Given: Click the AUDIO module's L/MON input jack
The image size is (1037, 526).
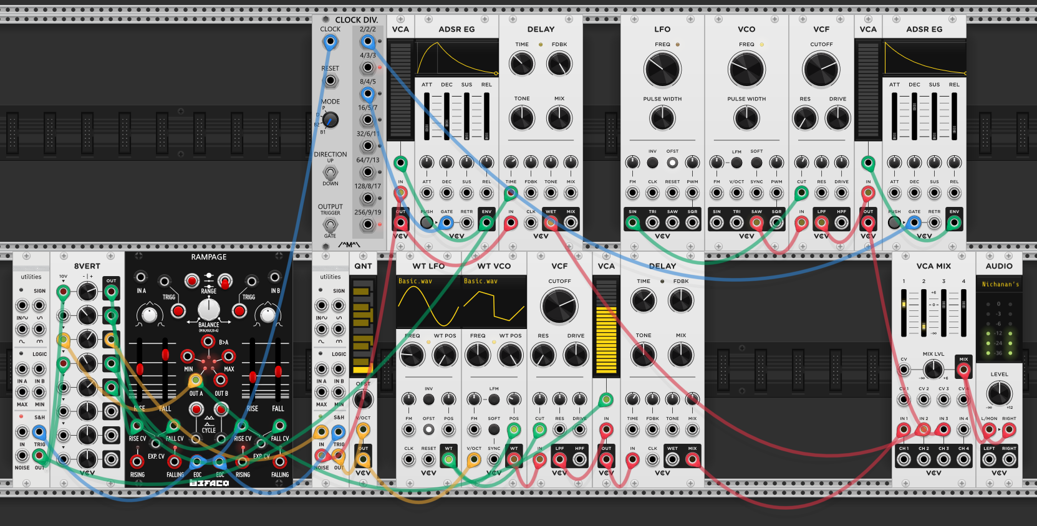Looking at the screenshot, I should pyautogui.click(x=989, y=429).
